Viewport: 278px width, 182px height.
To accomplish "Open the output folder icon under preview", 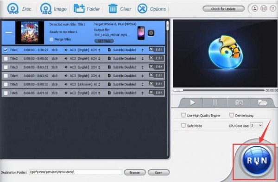I will pos(262,103).
